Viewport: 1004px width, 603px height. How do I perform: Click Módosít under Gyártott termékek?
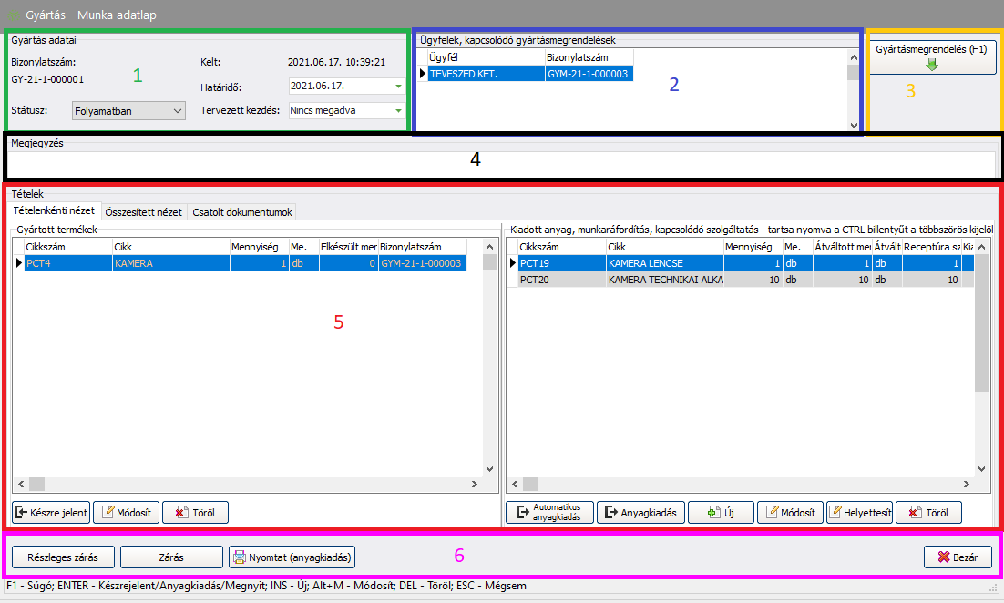pyautogui.click(x=127, y=513)
